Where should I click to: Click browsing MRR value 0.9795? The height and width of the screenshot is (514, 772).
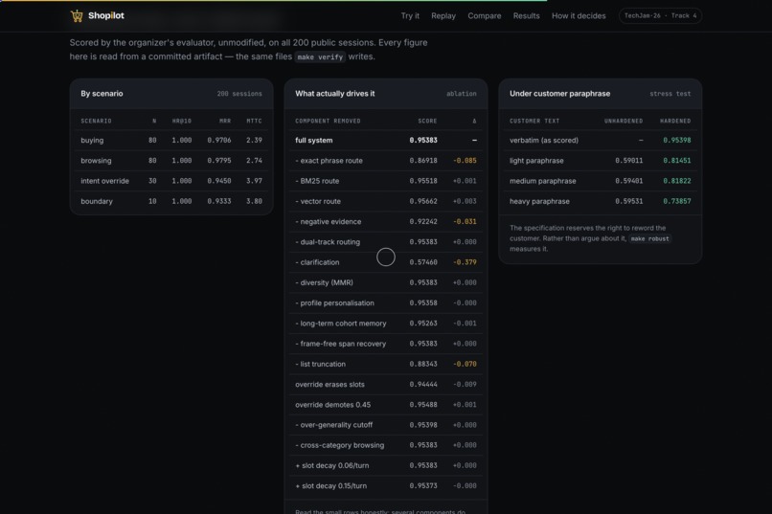pyautogui.click(x=219, y=161)
